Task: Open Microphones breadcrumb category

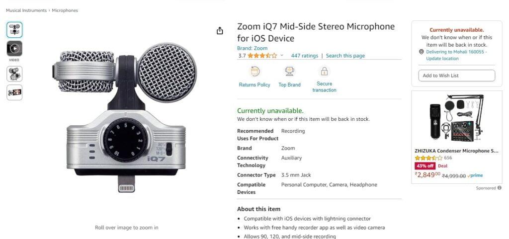Action: pos(65,10)
